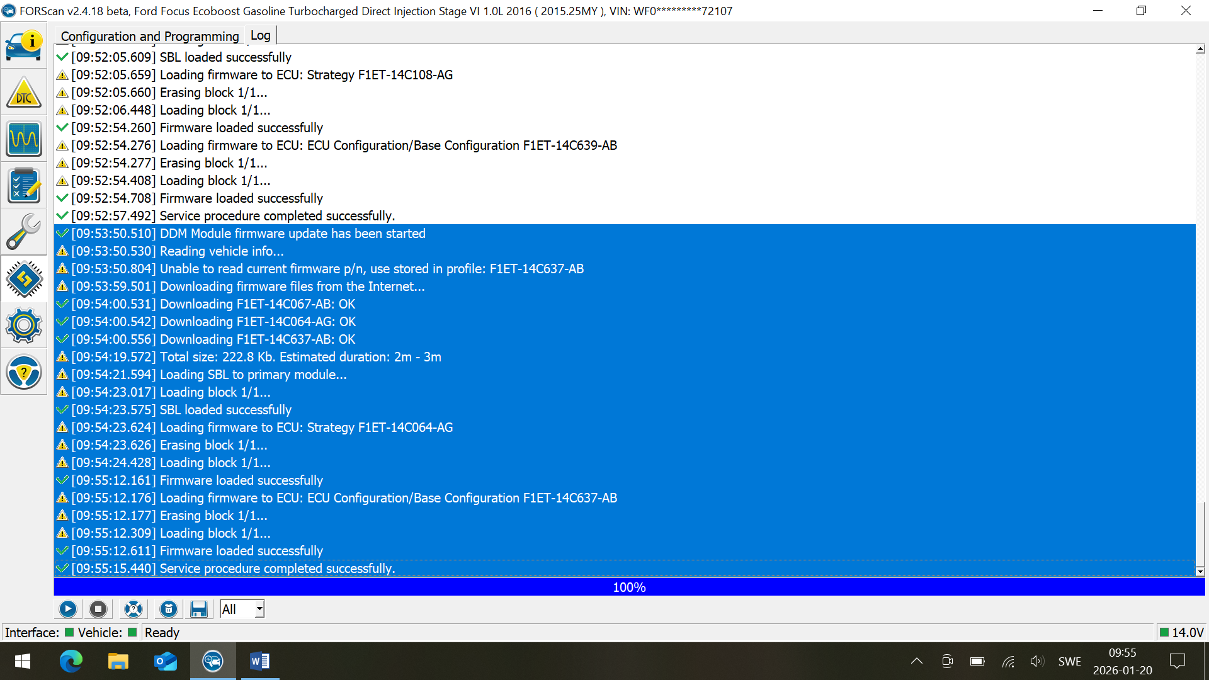Open the oscilloscope live data section
Screen dimensions: 1209x680
(x=24, y=139)
